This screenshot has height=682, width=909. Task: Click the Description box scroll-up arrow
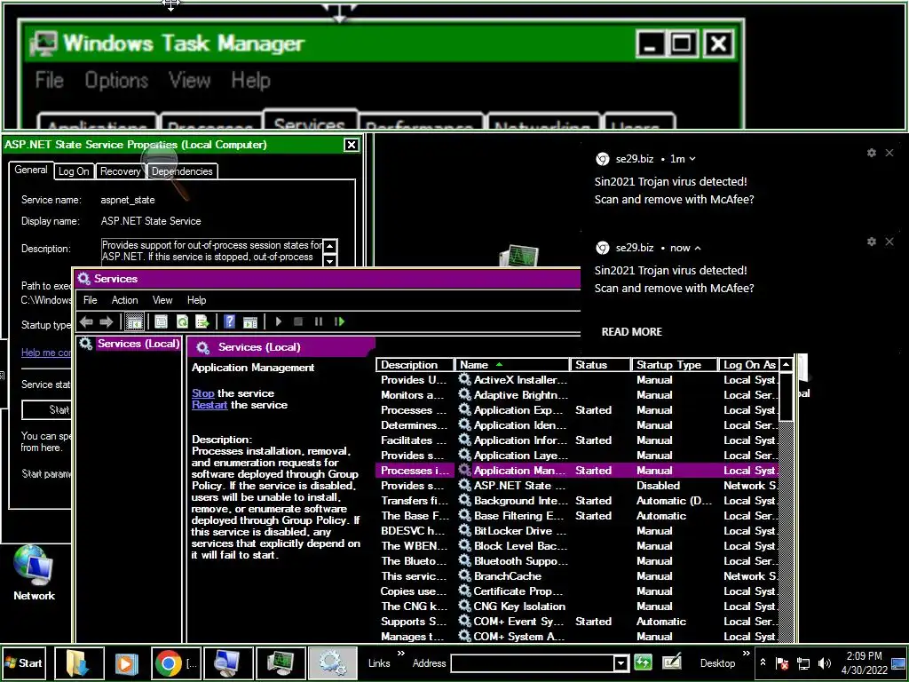click(329, 246)
